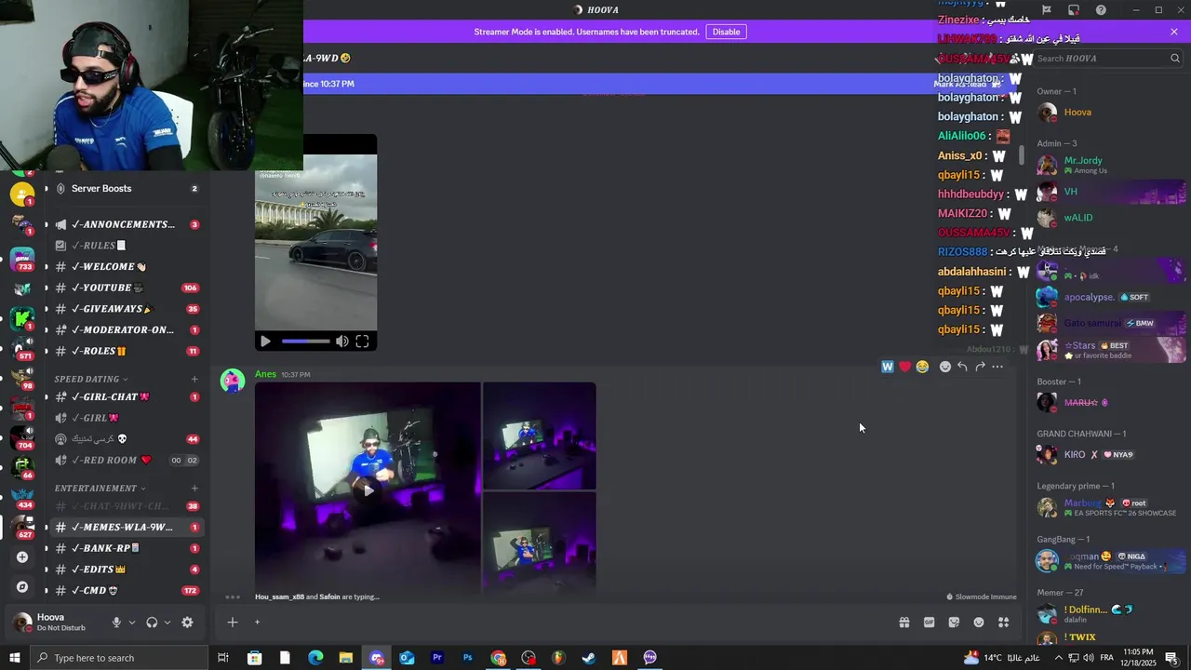
Task: Open Steam from the taskbar
Action: 589,658
